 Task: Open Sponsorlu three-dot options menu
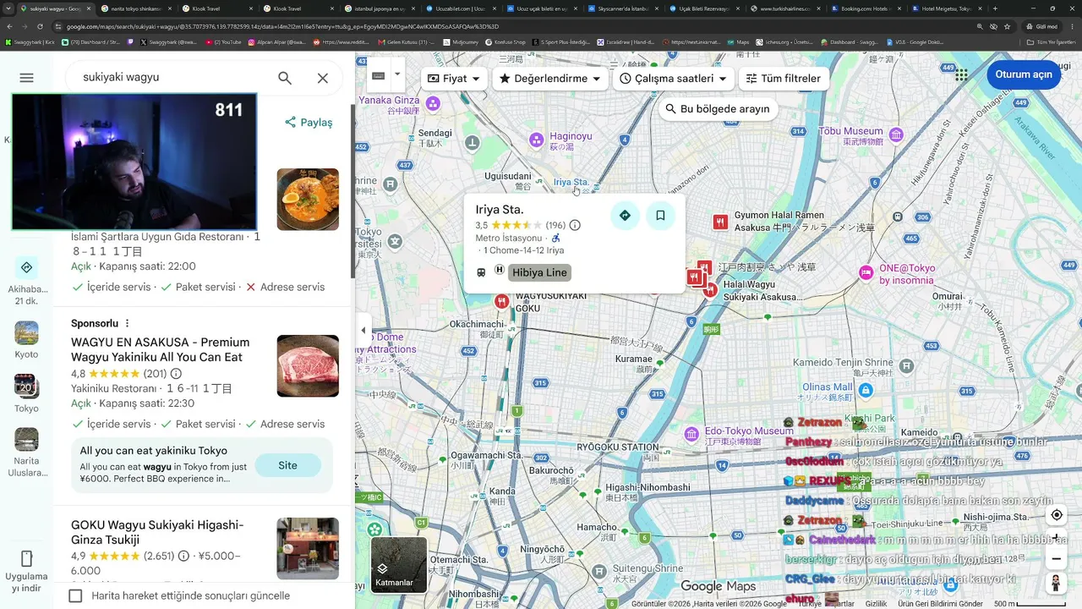[x=128, y=324]
